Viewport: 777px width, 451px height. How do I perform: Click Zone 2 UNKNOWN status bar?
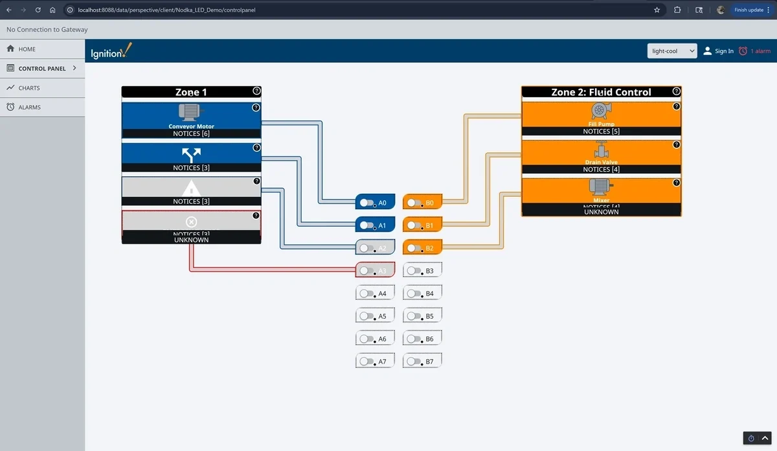coord(602,212)
